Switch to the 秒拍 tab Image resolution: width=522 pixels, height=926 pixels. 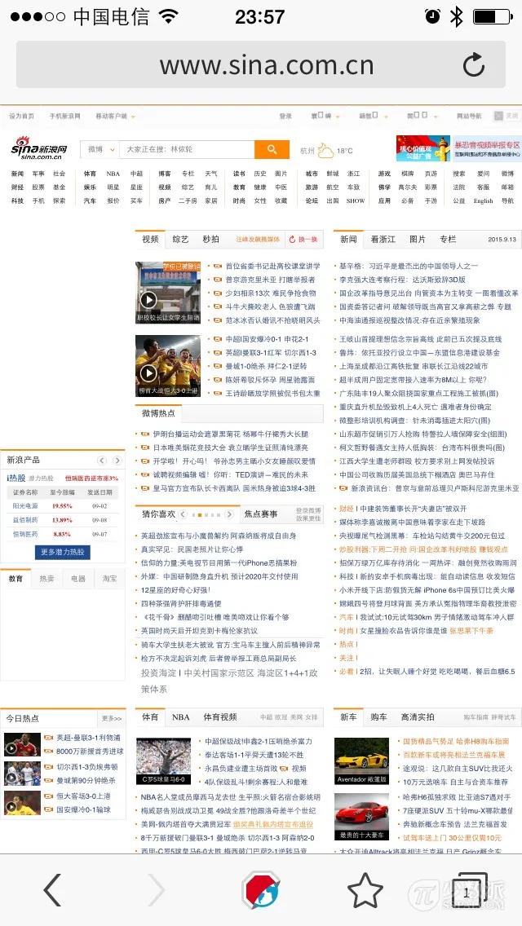coord(210,239)
